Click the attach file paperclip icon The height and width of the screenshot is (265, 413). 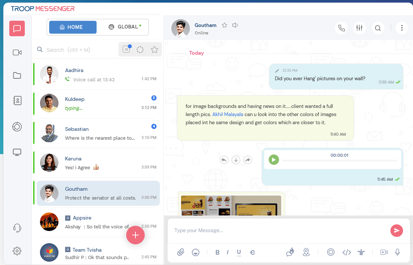181,252
